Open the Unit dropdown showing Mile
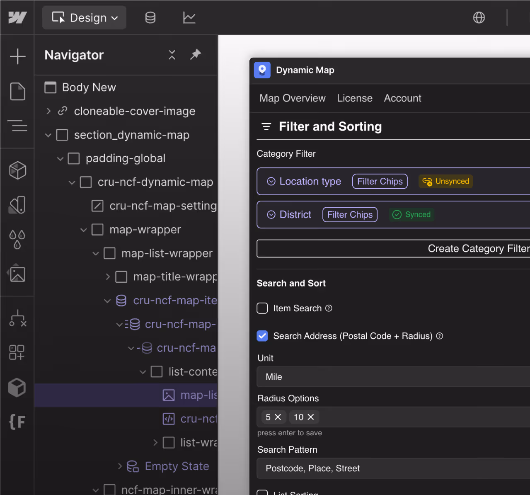 coord(393,377)
